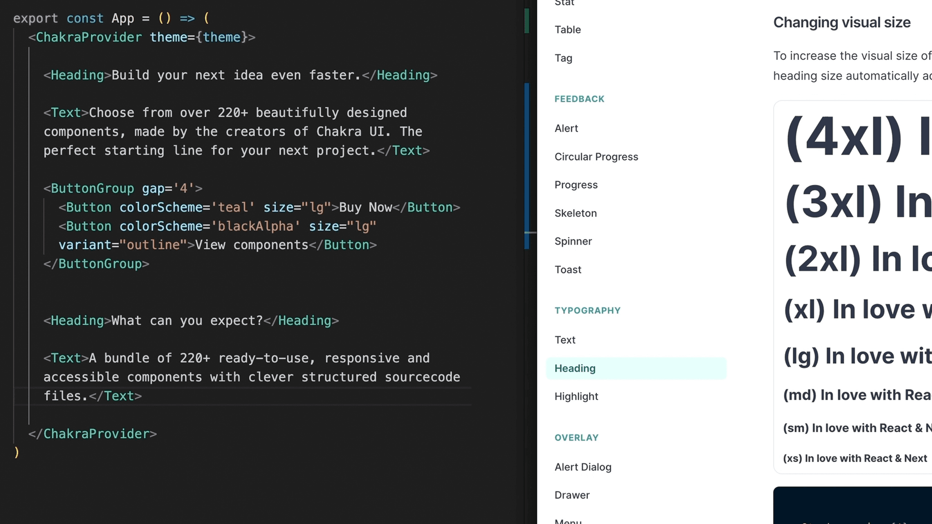Open the Circular Progress documentation

596,156
